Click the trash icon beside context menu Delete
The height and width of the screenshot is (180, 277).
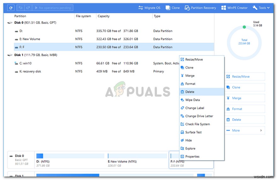(182, 92)
